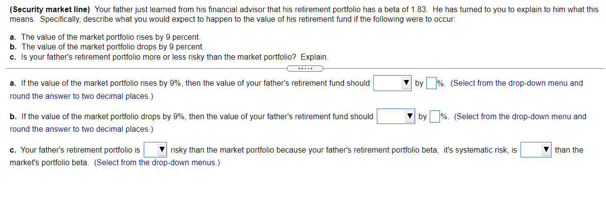606x202 pixels.
Task: Click the percent input box in part a
Action: (431, 83)
